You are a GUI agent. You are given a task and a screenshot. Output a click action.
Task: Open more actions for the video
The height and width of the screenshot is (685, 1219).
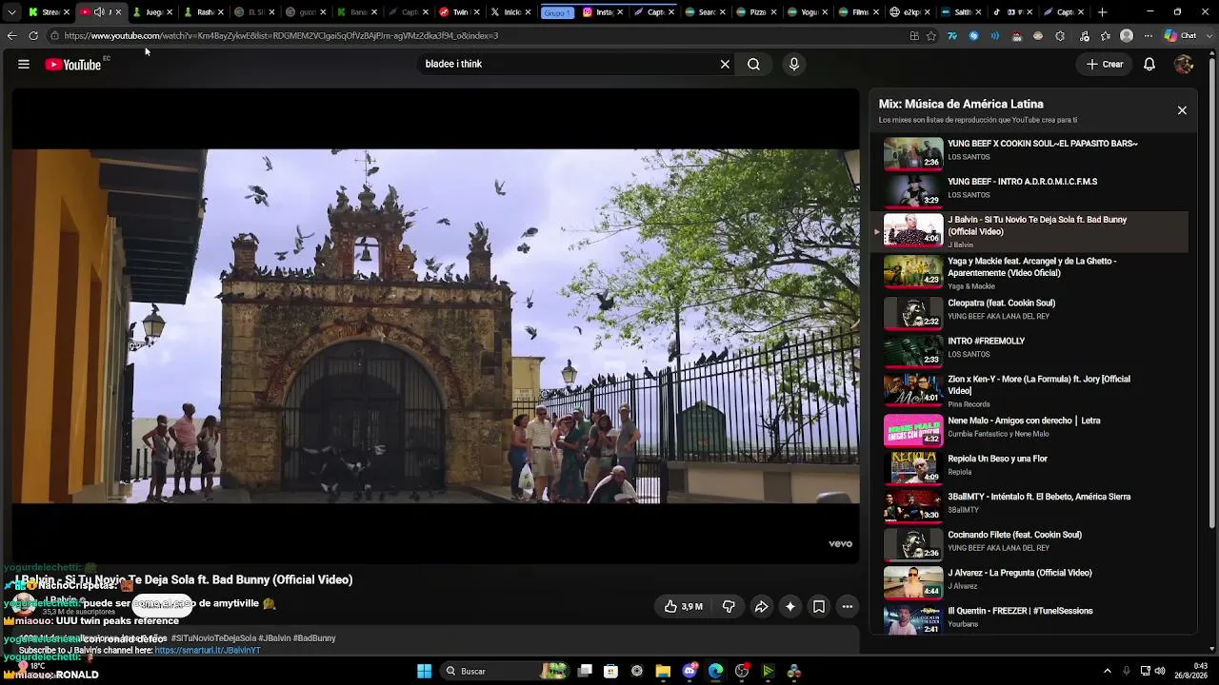click(x=847, y=607)
